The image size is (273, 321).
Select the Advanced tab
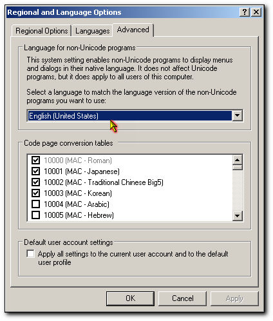133,30
